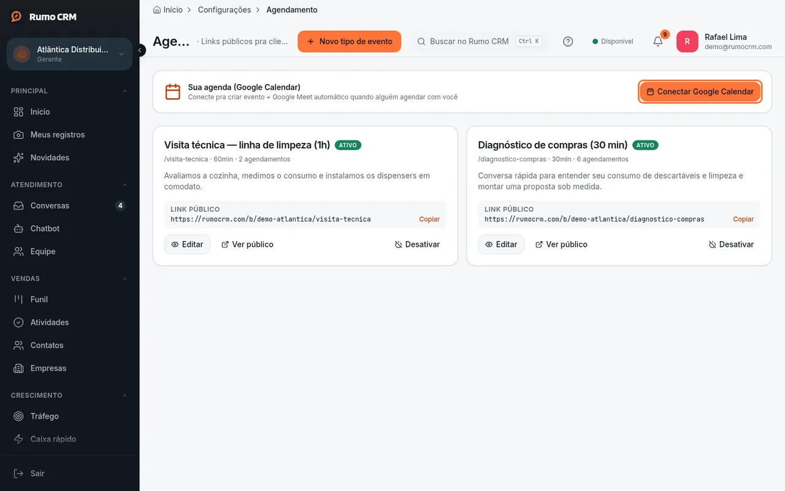The width and height of the screenshot is (785, 491).
Task: Open Ver público for Diagnóstico de compras
Action: tap(561, 244)
